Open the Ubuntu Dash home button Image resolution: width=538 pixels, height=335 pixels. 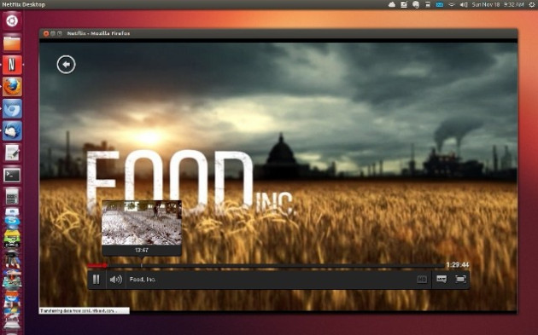pyautogui.click(x=12, y=21)
